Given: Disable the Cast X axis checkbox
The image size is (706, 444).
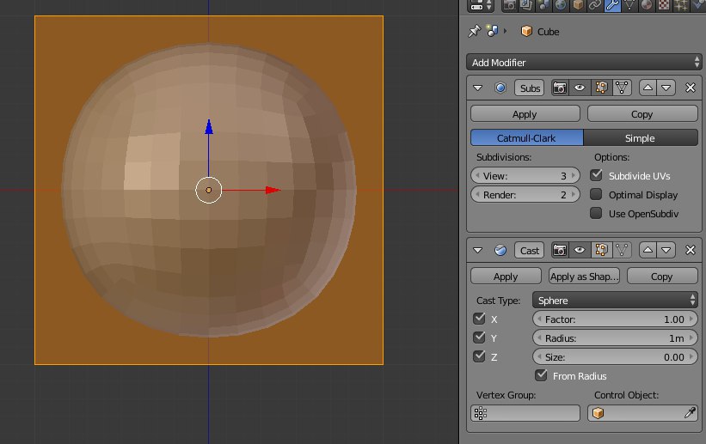Looking at the screenshot, I should 479,319.
